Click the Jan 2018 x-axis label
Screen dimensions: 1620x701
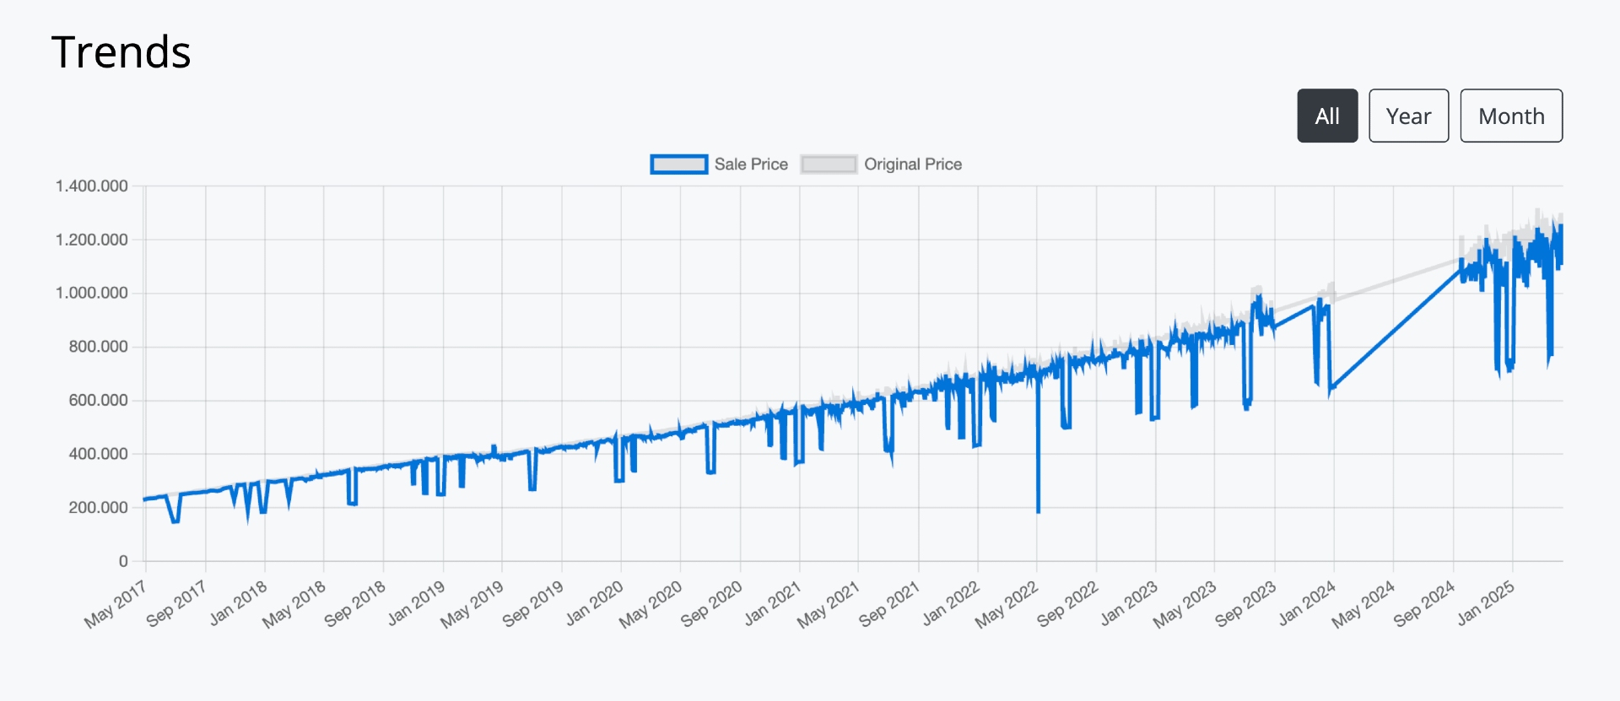238,602
